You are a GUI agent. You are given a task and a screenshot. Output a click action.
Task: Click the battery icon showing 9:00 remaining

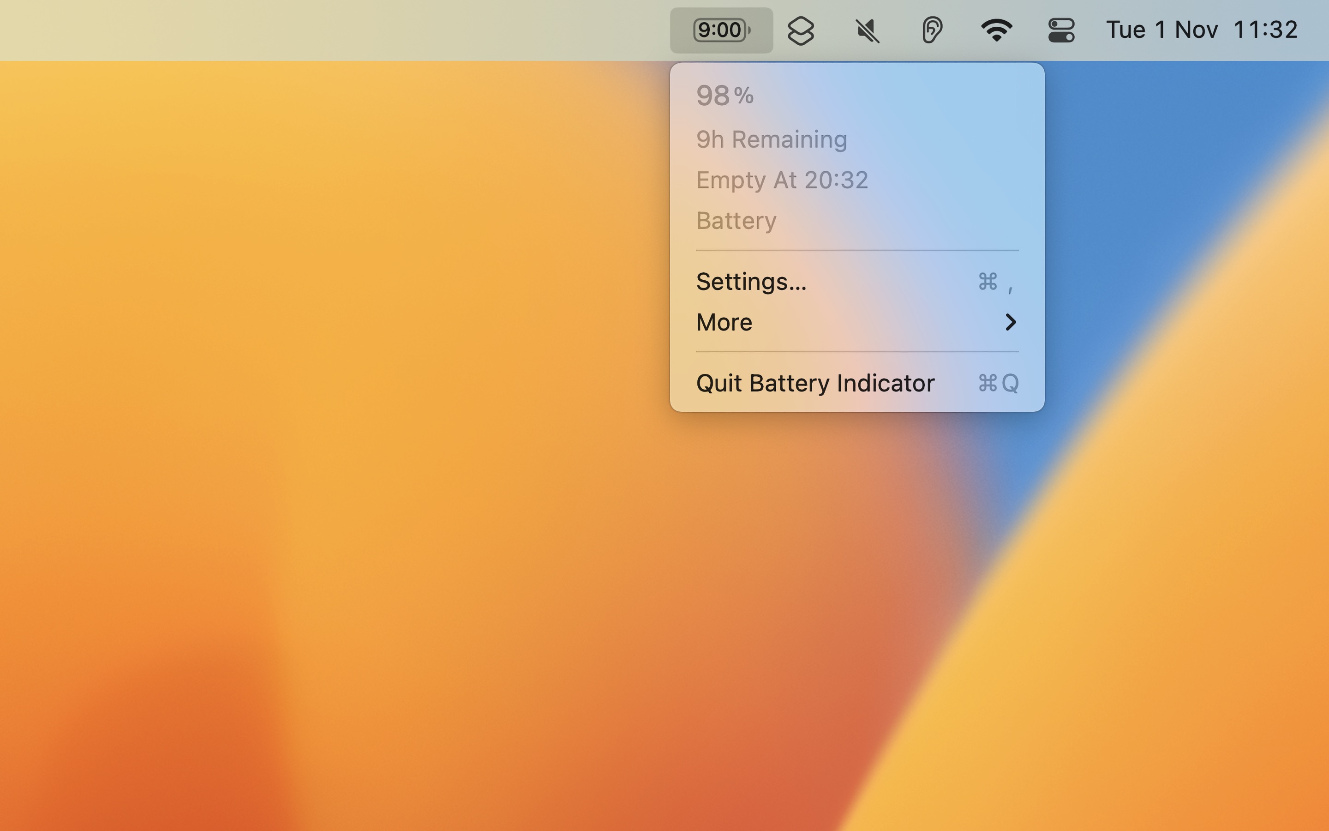720,30
